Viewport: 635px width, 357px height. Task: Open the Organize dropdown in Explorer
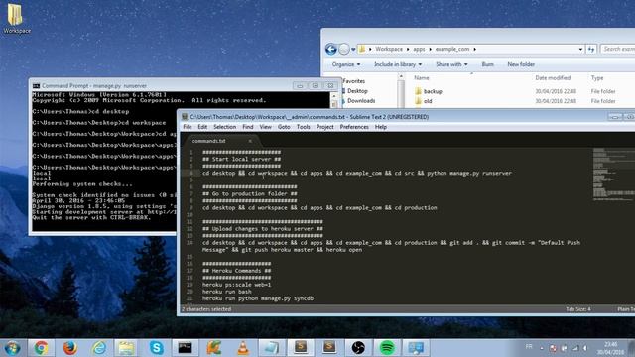pos(346,64)
